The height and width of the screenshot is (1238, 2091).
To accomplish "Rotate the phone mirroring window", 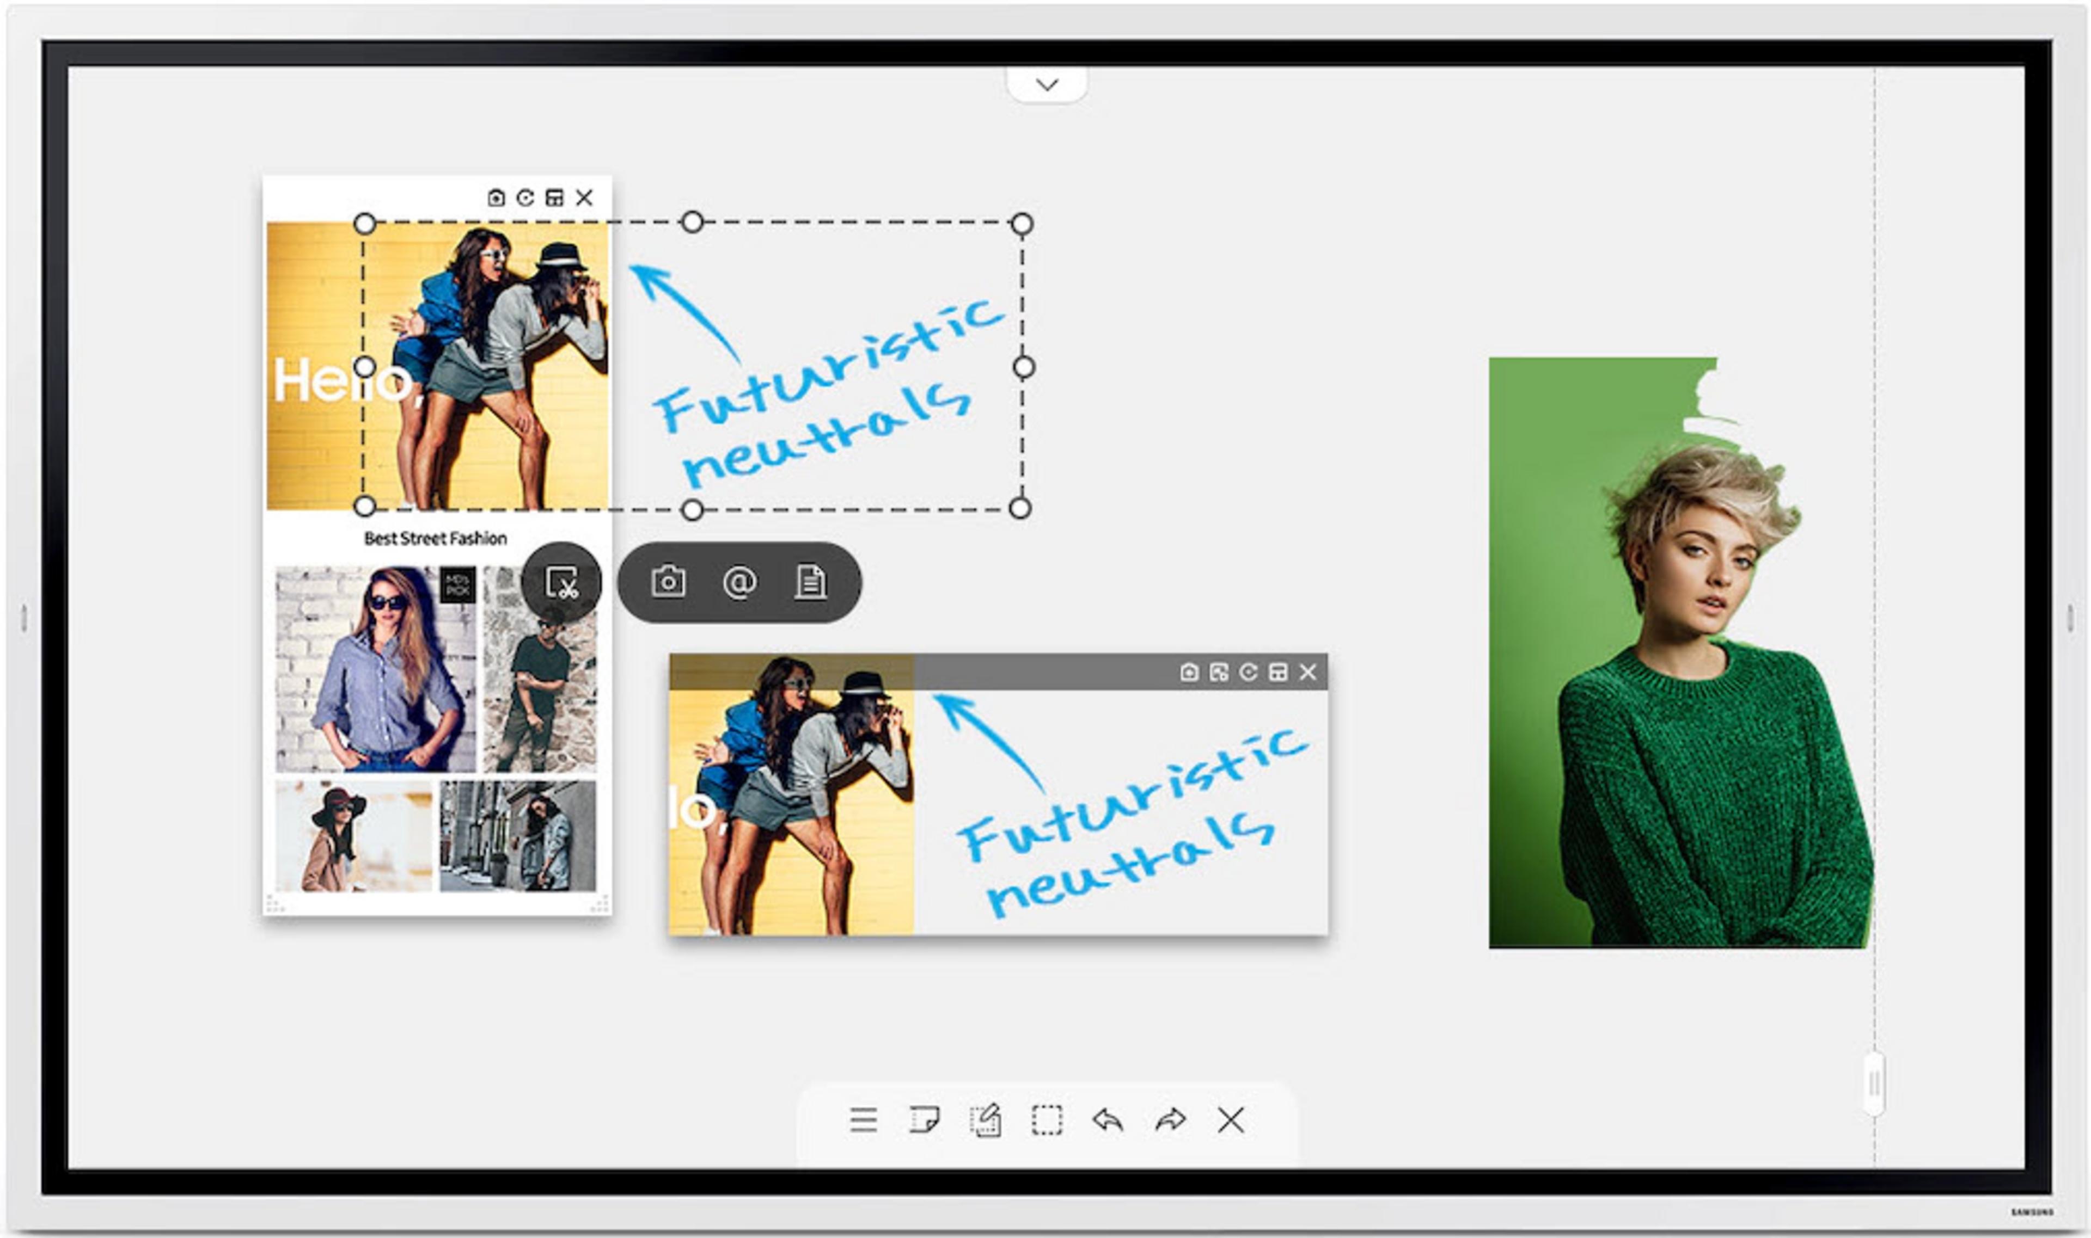I will (x=525, y=198).
